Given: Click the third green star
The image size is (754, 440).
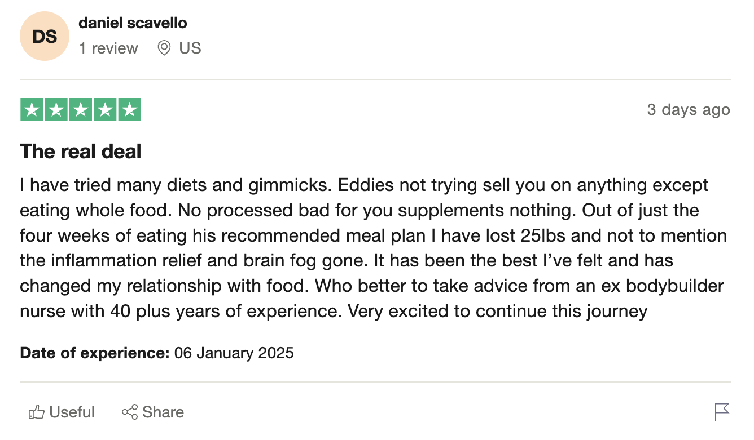Looking at the screenshot, I should (81, 110).
